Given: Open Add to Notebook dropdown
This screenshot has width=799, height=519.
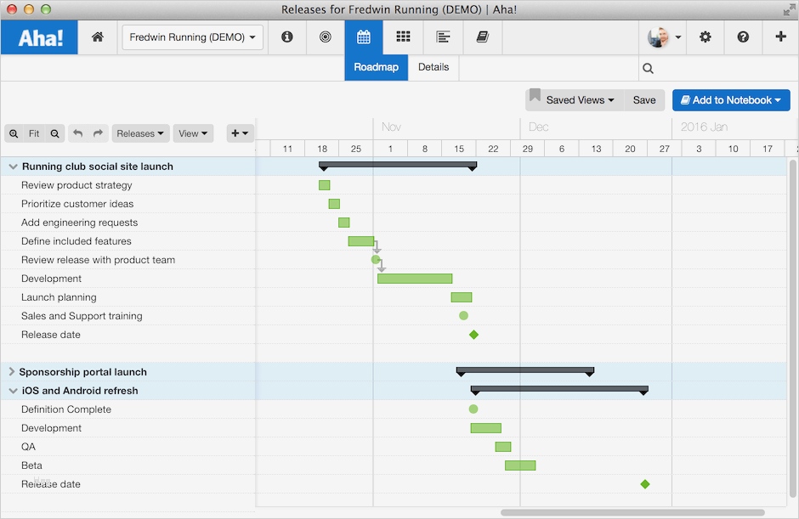Looking at the screenshot, I should pyautogui.click(x=731, y=100).
